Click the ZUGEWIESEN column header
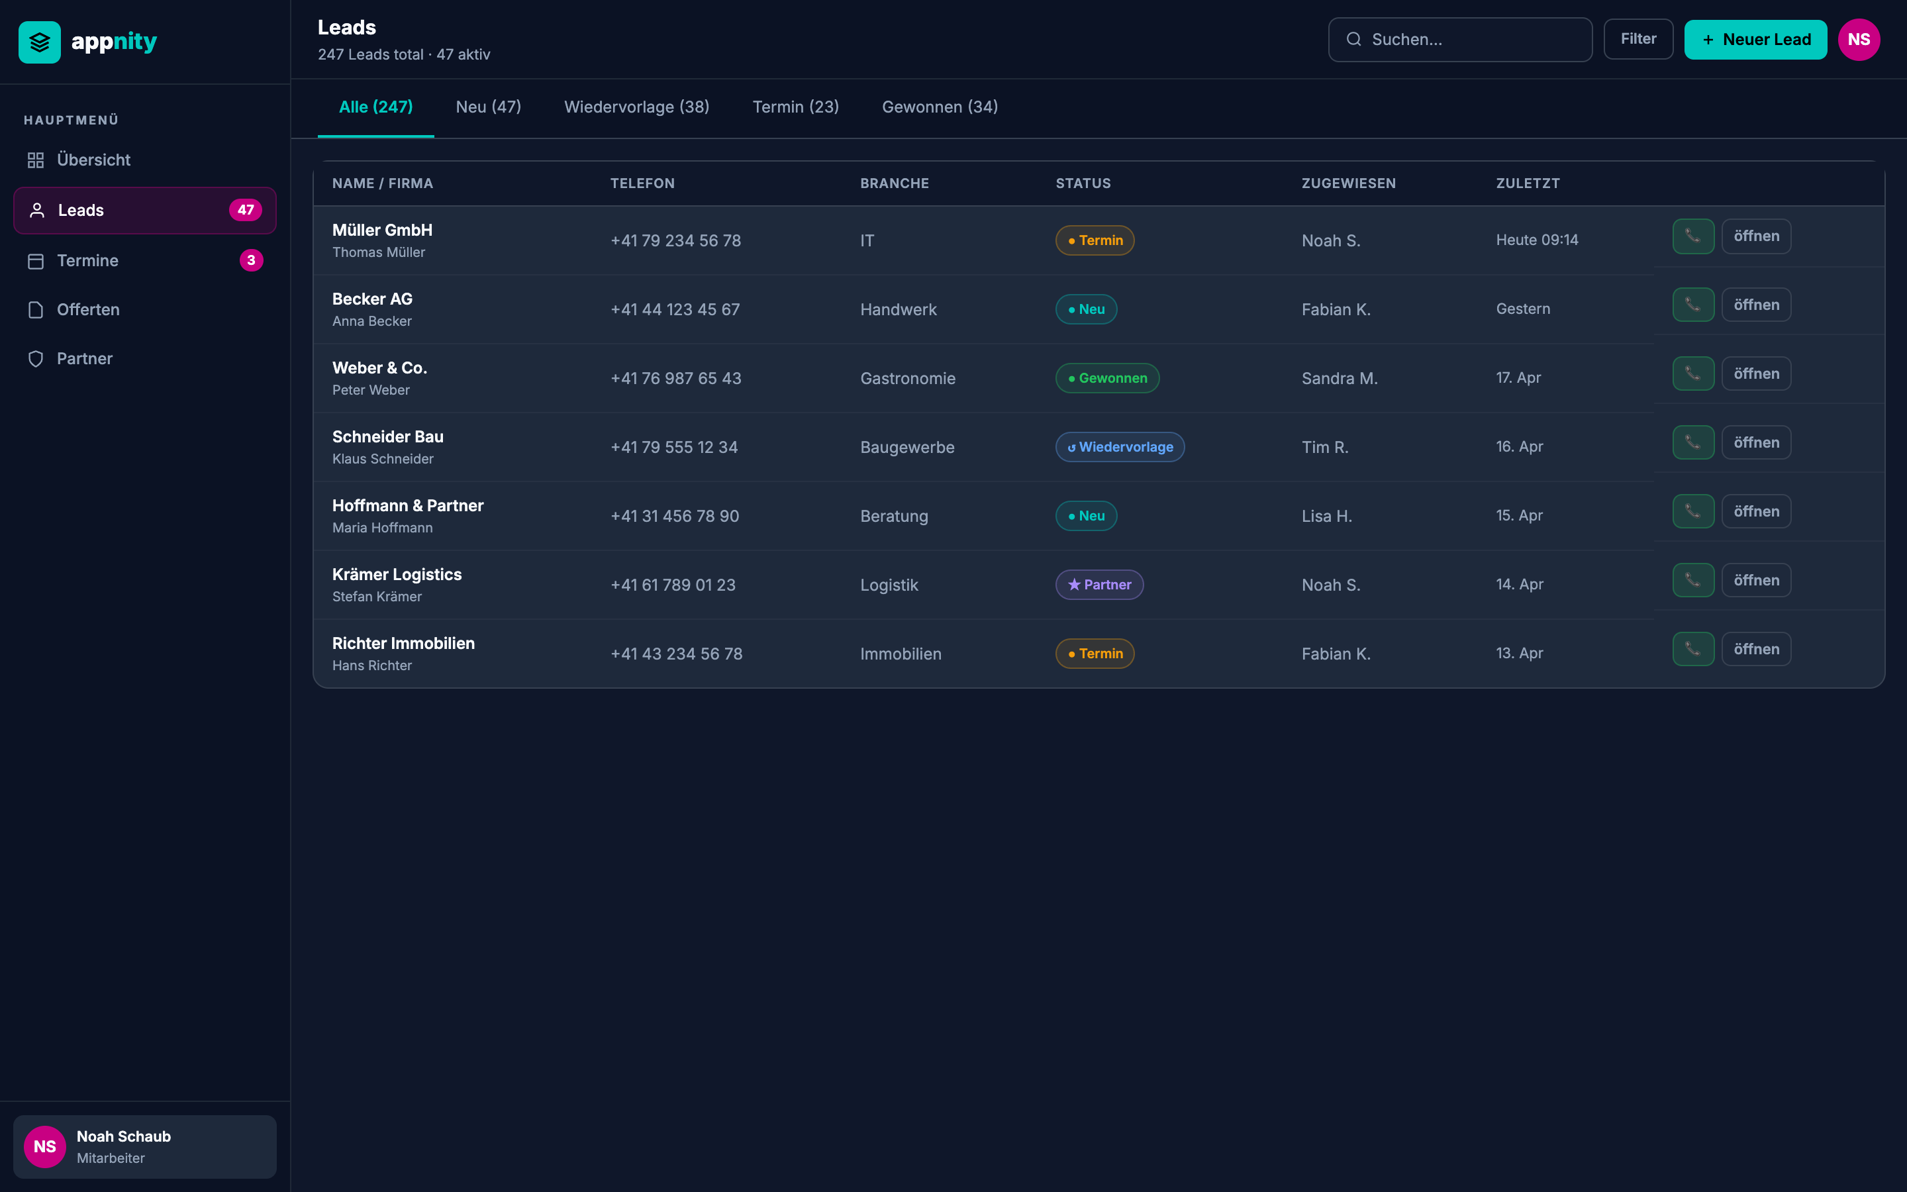 tap(1348, 183)
